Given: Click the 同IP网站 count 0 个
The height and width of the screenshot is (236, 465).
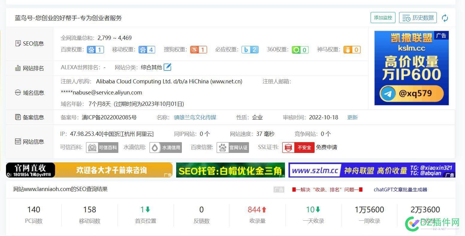Looking at the screenshot, I should 205,134.
